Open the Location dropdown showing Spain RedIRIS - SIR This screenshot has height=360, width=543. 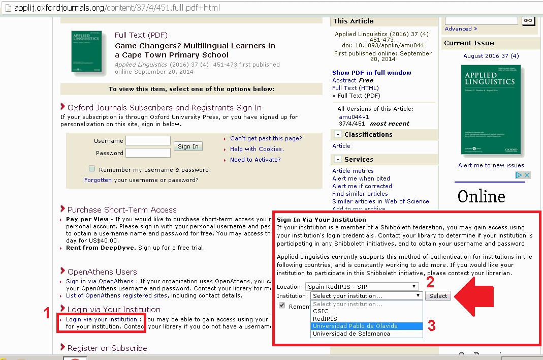tap(362, 286)
